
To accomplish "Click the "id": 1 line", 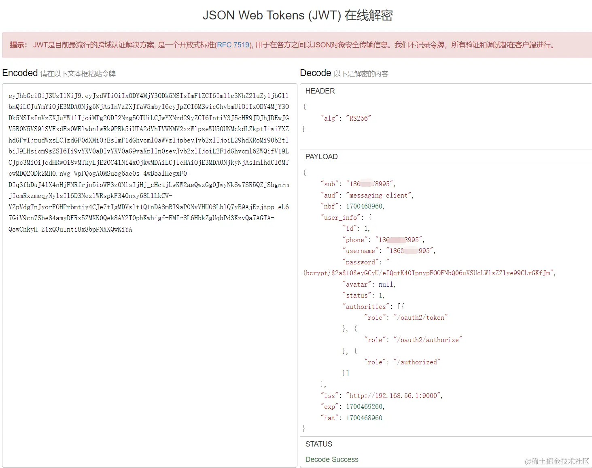I will (356, 228).
